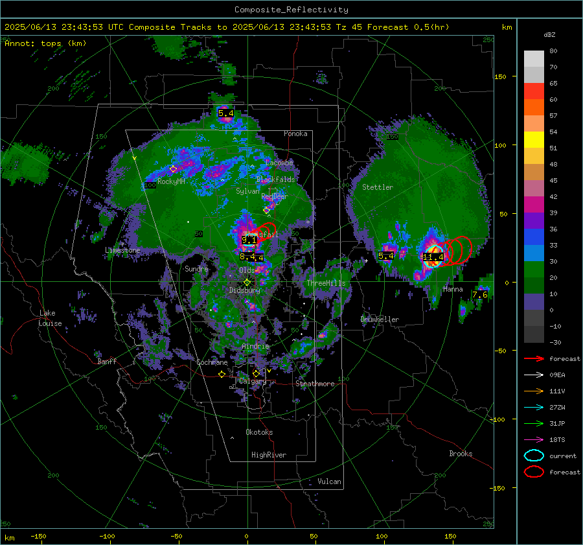Image resolution: width=583 pixels, height=545 pixels.
Task: Click the red swatch between 65 and 60
Action: tap(534, 91)
